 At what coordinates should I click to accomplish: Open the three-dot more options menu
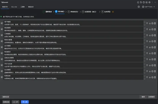tap(152, 2)
